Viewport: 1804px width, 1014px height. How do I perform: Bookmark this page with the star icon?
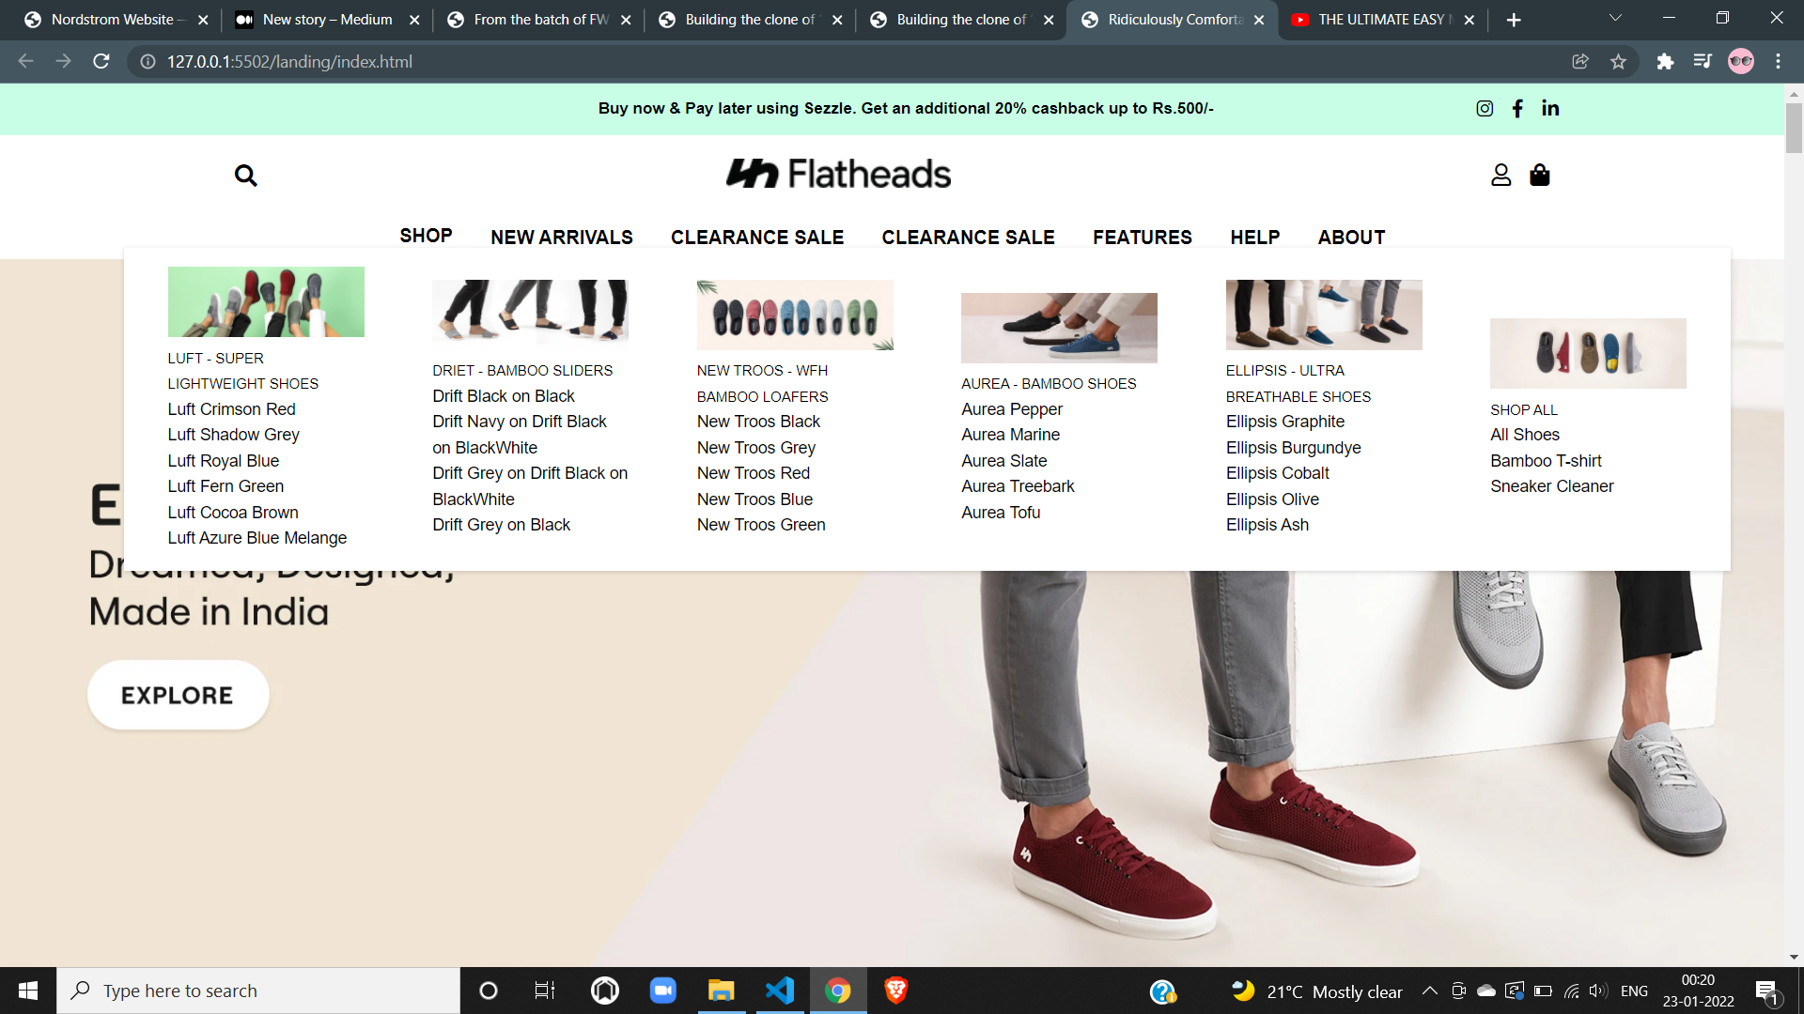tap(1618, 62)
